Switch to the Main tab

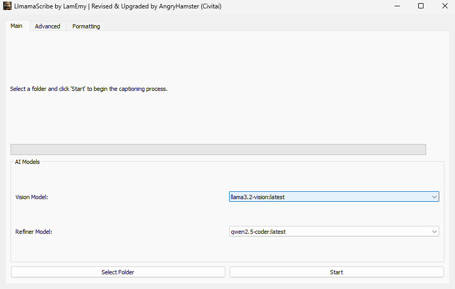click(x=16, y=26)
